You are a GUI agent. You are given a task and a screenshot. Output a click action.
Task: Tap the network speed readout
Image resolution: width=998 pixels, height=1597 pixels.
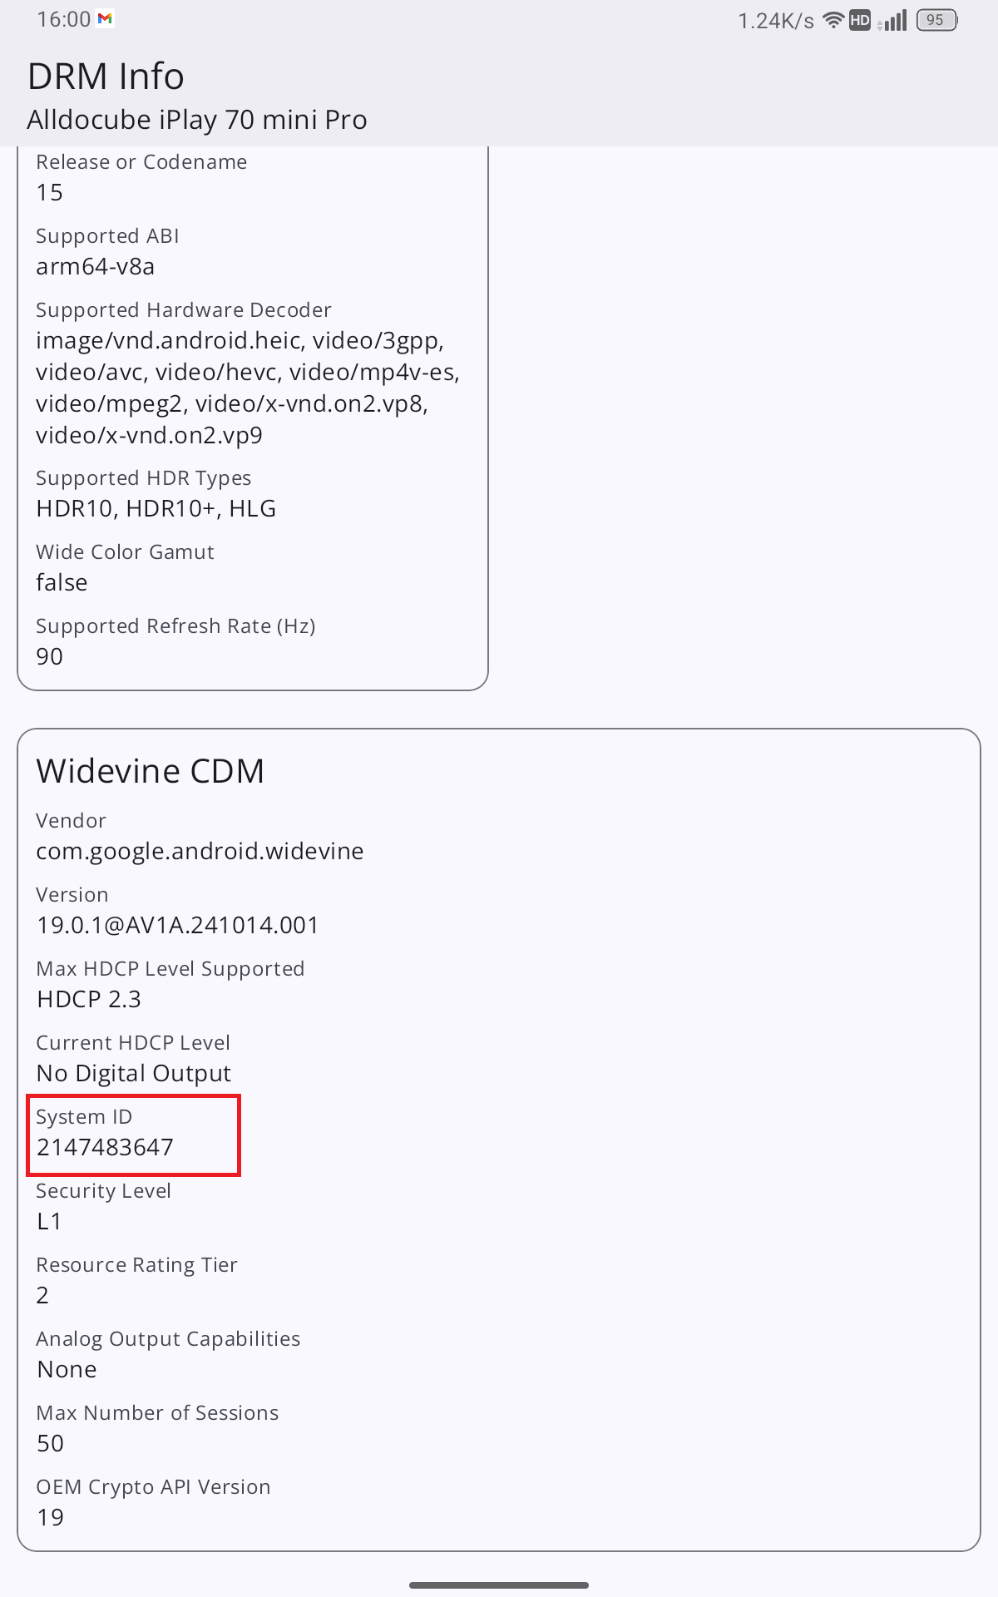[x=775, y=22]
